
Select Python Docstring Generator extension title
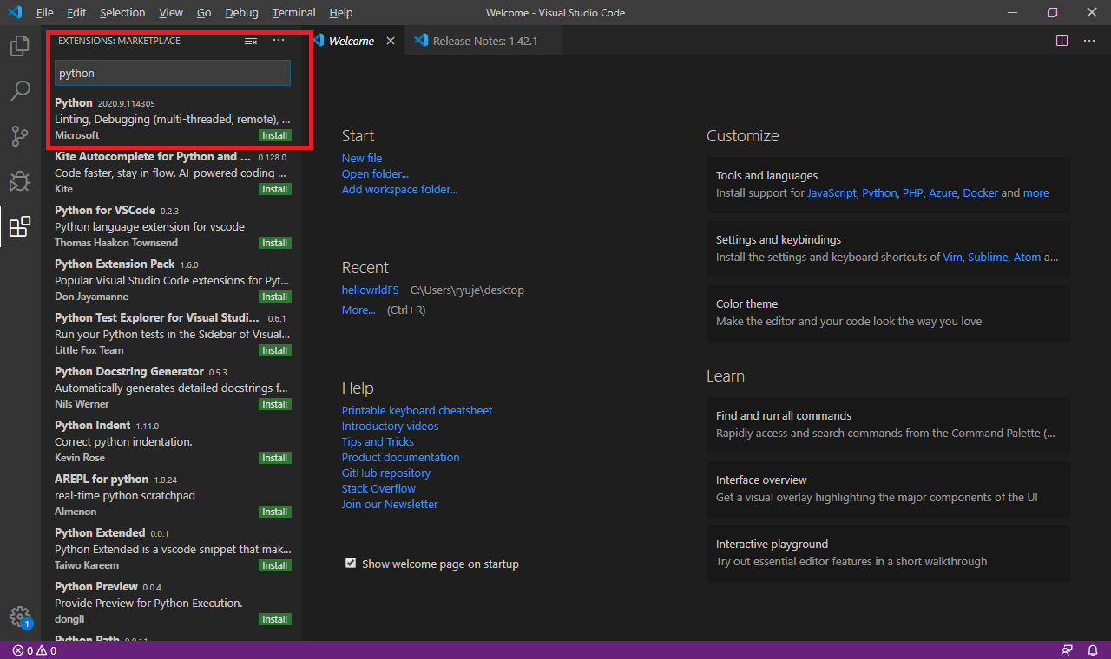coord(128,371)
